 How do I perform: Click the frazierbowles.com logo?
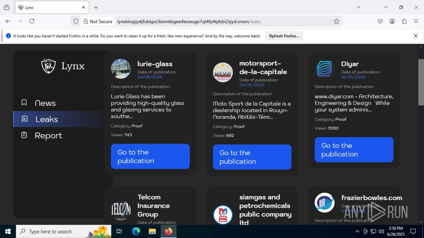point(325,203)
